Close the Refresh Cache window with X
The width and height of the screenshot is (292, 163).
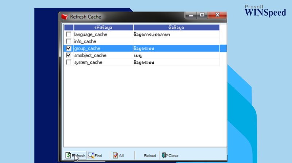(x=217, y=15)
